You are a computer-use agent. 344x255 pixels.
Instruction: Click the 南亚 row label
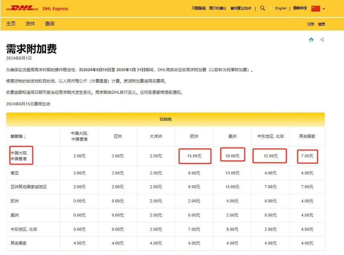click(15, 173)
